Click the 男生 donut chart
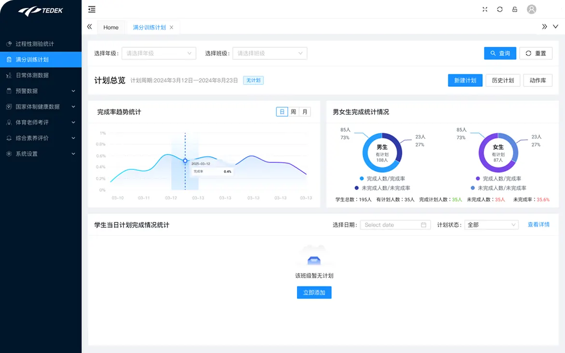 coord(382,153)
